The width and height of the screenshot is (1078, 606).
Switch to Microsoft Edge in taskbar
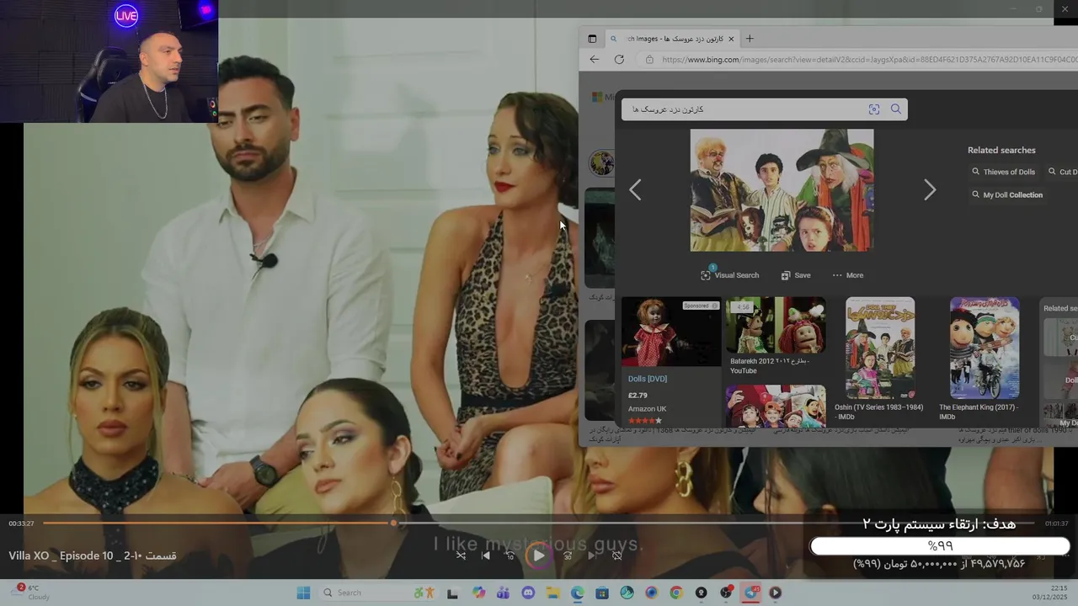pos(577,593)
